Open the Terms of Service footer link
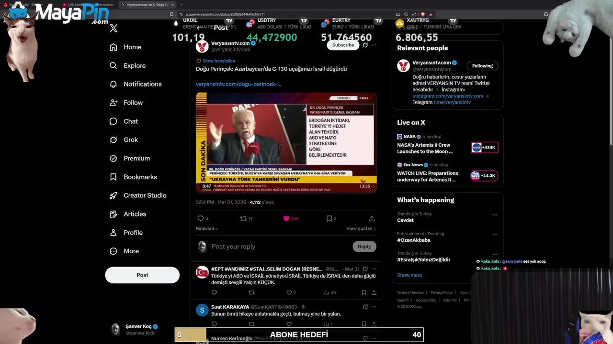The width and height of the screenshot is (613, 344). [410, 292]
